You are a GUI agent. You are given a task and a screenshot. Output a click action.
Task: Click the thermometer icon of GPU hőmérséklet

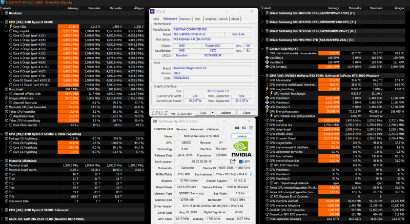click(267, 80)
